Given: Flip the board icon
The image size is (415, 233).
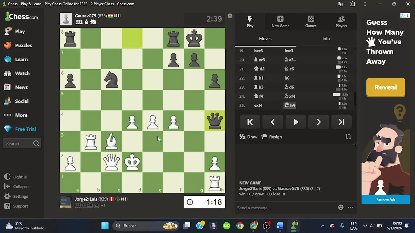Looking at the screenshot, I should tap(348, 137).
